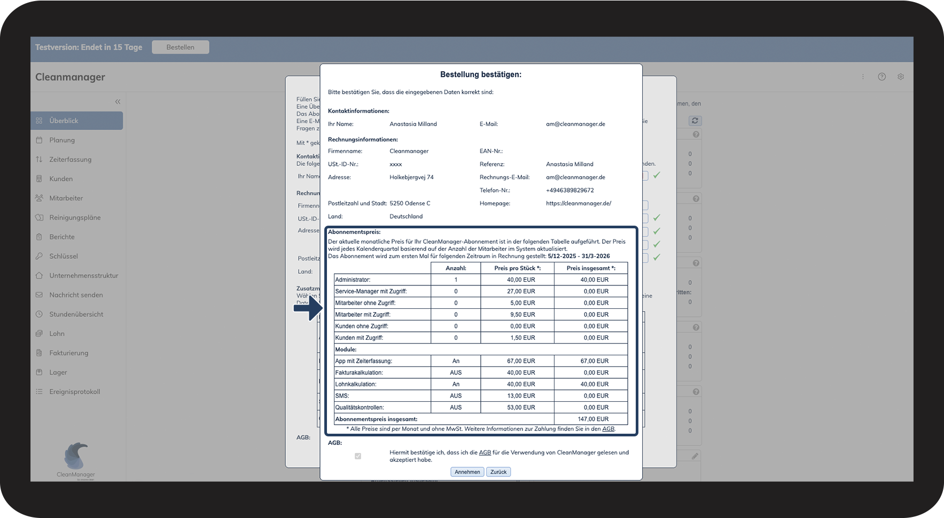
Task: Open the help question mark icon
Action: [882, 77]
